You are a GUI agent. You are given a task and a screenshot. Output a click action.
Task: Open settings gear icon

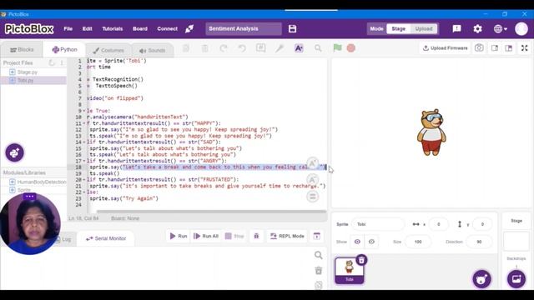pos(477,29)
